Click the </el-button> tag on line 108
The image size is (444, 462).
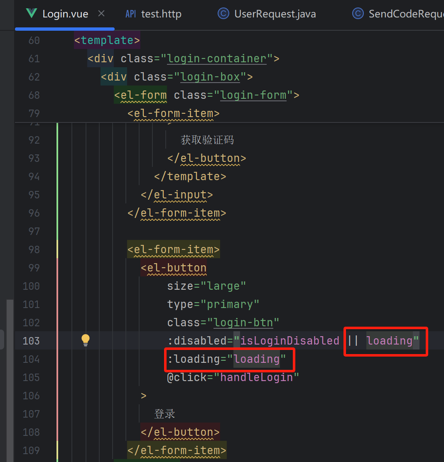[180, 432]
